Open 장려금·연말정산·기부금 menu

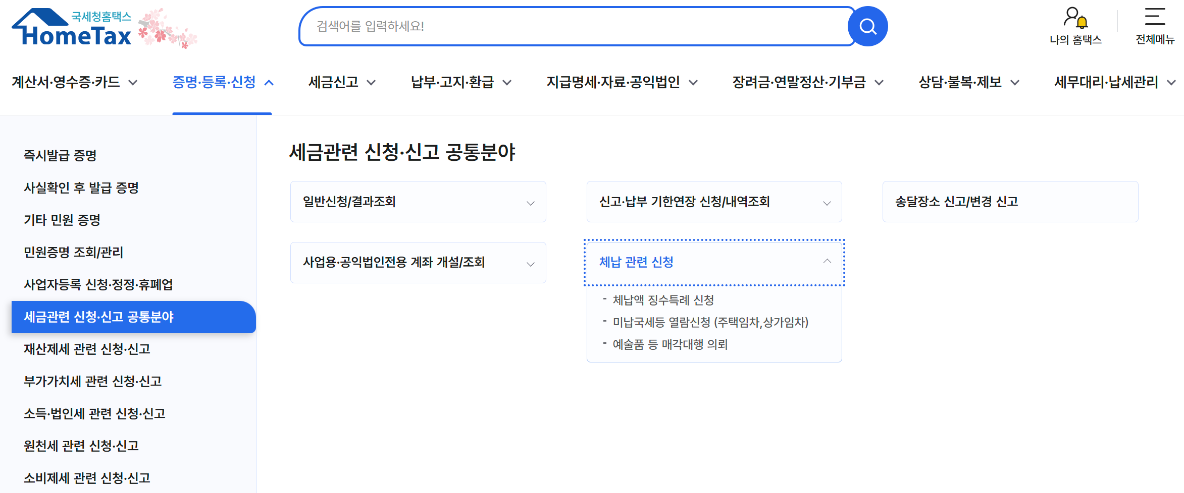pos(799,82)
